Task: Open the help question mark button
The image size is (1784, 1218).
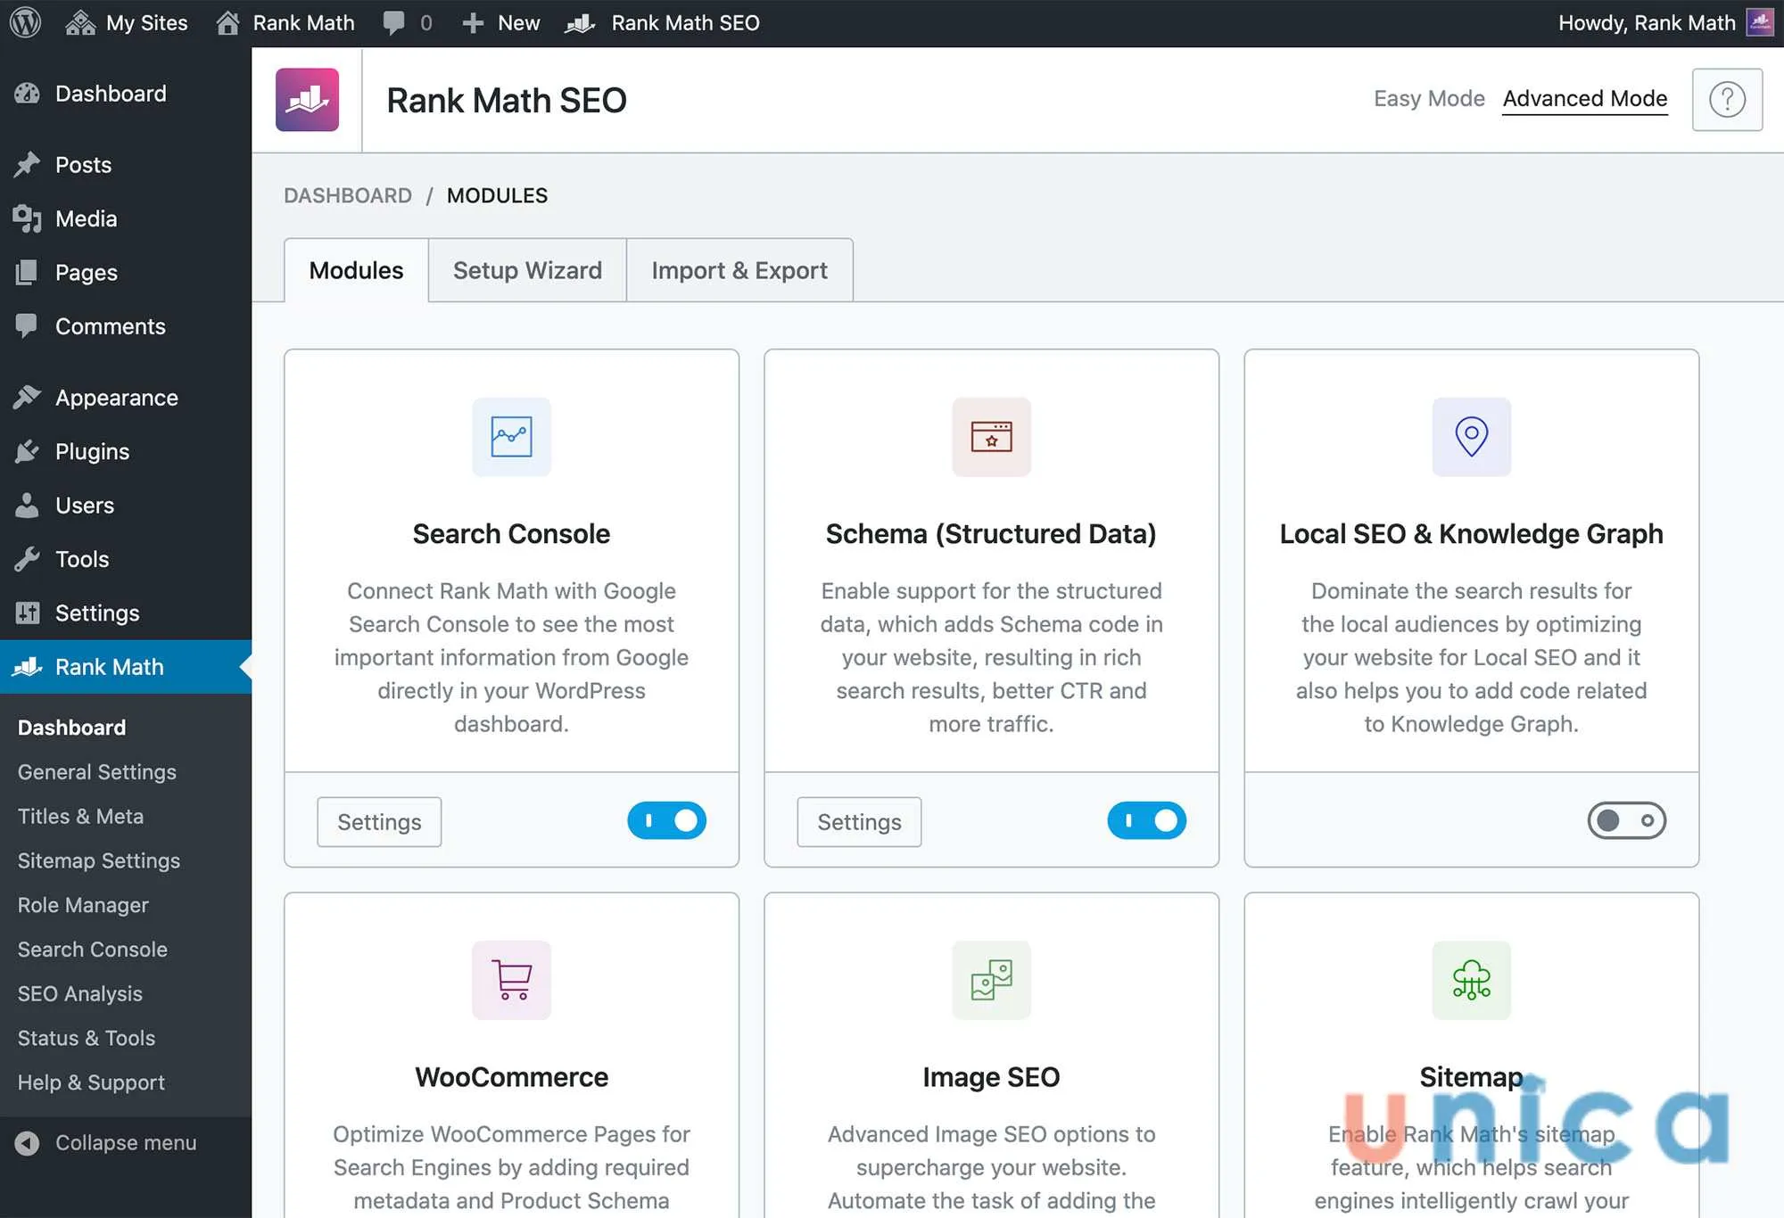Action: 1727,99
